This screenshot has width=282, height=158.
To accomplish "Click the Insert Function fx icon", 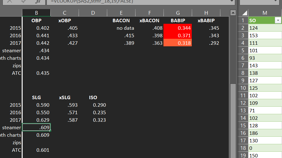I will (x=38, y=2).
